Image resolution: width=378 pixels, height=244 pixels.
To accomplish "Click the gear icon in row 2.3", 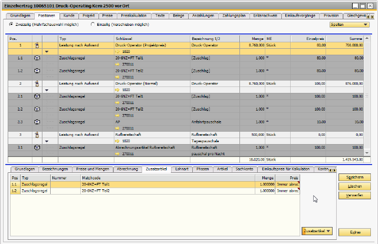I will [37, 122].
